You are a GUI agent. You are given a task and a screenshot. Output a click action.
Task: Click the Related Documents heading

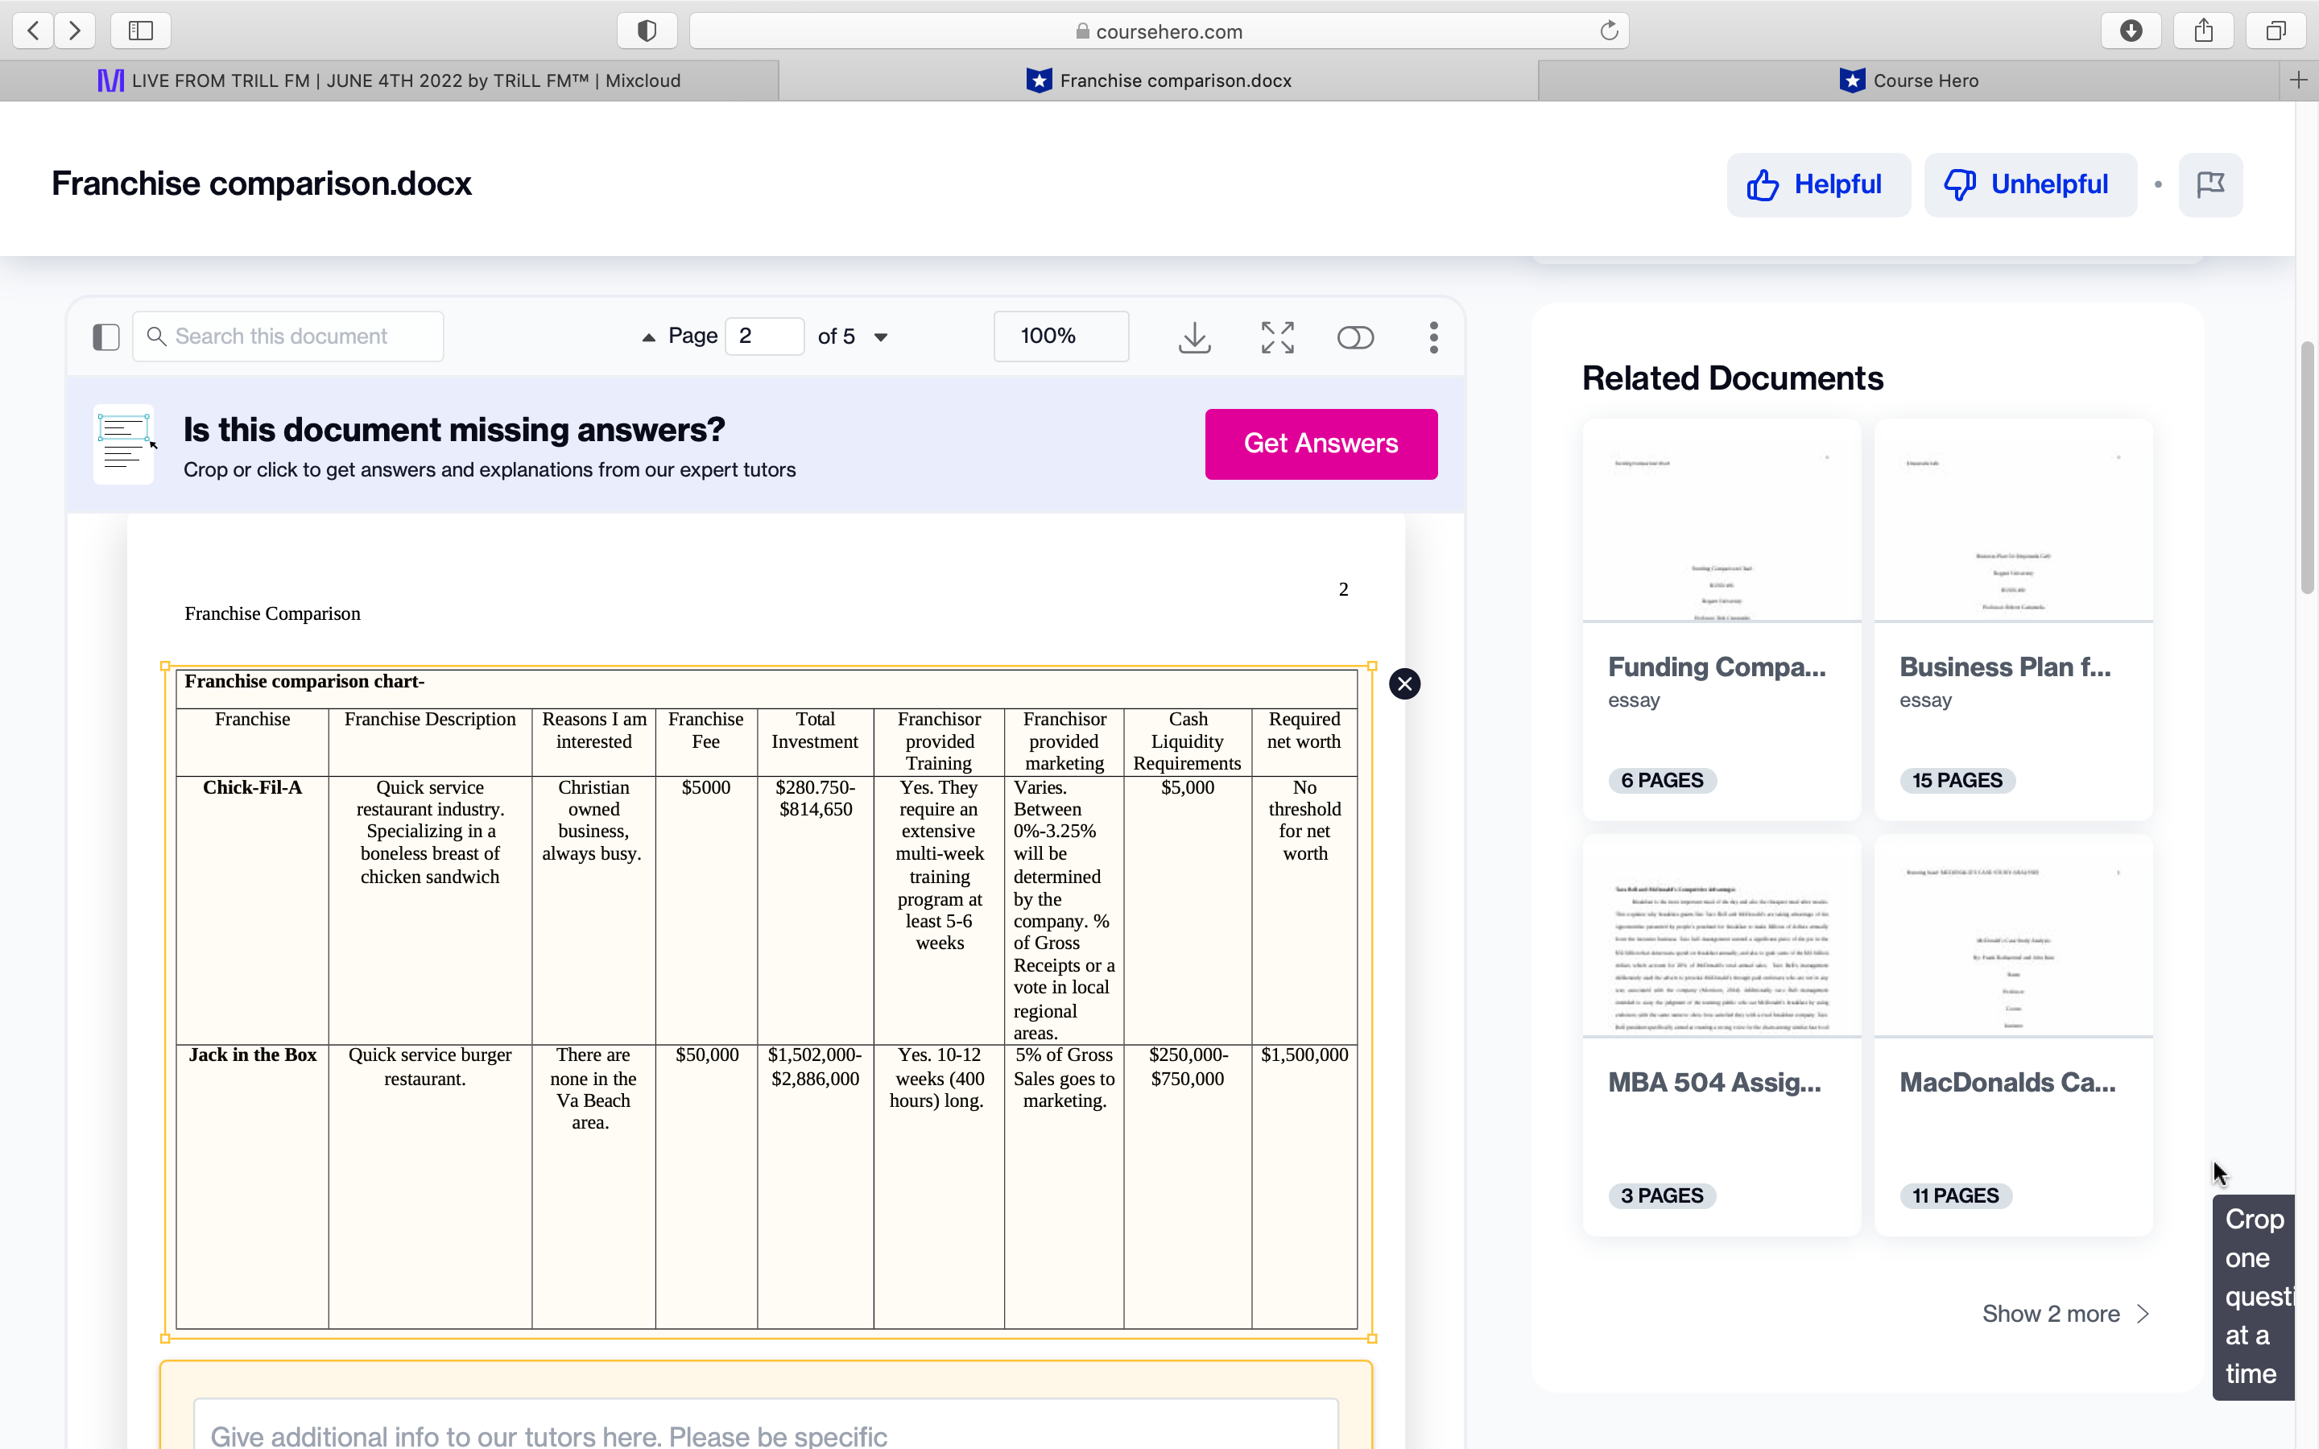[1733, 378]
